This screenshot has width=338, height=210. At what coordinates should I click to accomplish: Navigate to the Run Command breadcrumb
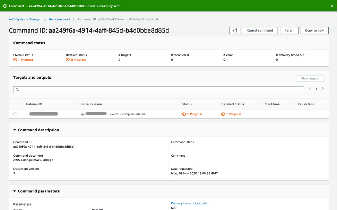pos(59,19)
